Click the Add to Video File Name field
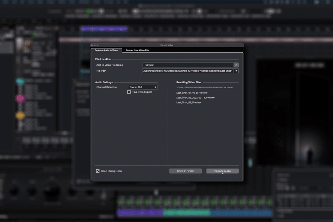 [188, 65]
